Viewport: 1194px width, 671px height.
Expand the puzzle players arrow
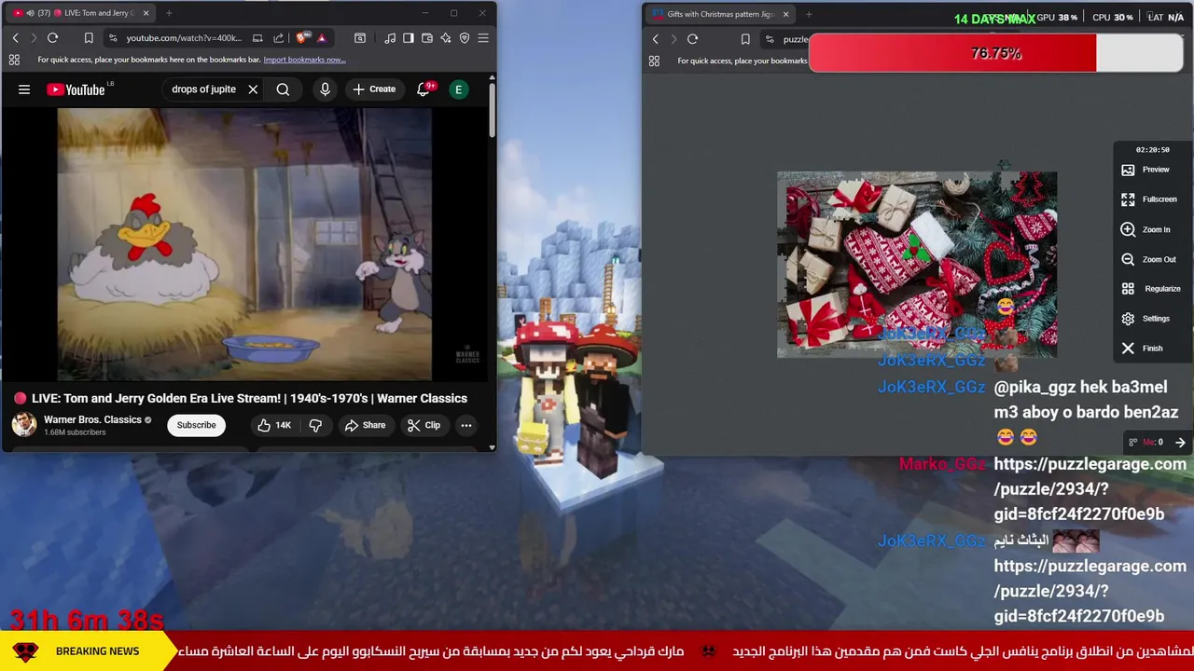click(1180, 443)
